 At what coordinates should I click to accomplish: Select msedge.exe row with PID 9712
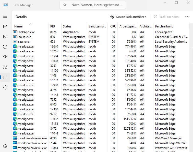pos(101,114)
